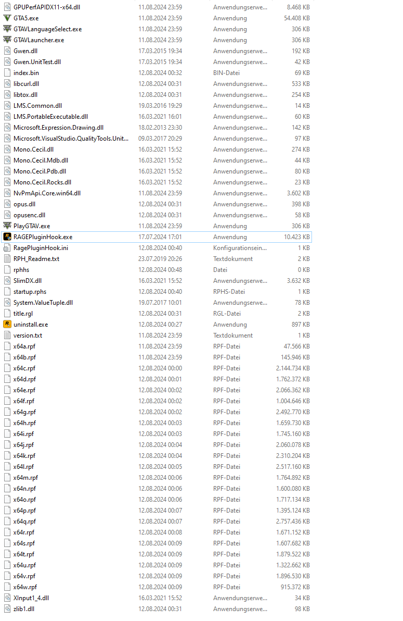This screenshot has width=403, height=621.
Task: Click the Konfigurationsein... type of RagePluginHook.ini
Action: point(240,248)
